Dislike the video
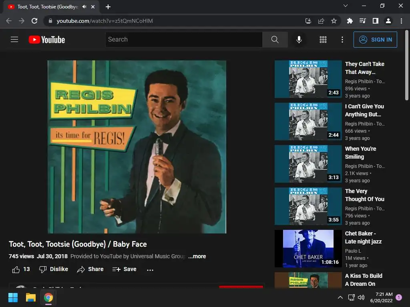Screen dimensions: 410x307 coord(54,269)
